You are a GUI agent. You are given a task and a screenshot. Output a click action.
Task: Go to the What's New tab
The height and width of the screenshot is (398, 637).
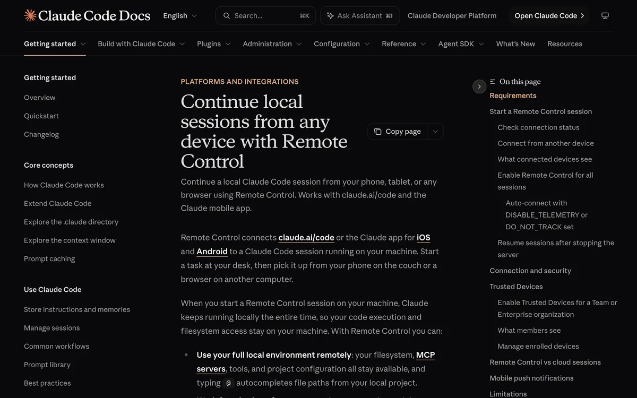coord(515,44)
